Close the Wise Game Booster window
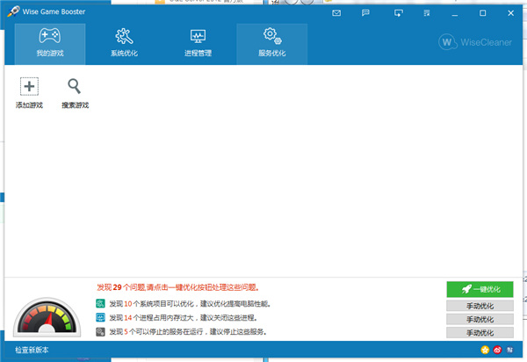The image size is (527, 362). point(511,13)
